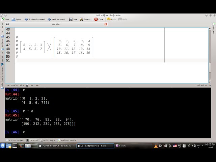216x162 pixels.
Task: Show the Symbol List side panel
Action: 2,58
